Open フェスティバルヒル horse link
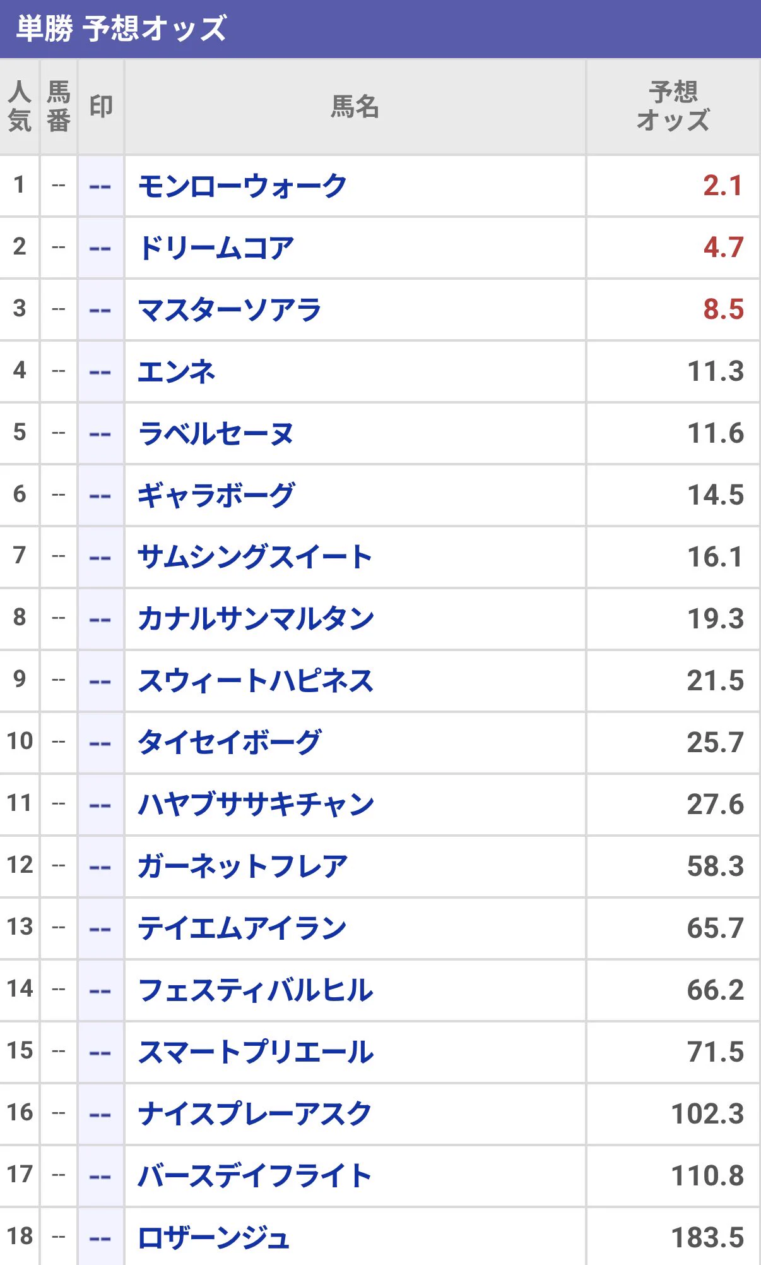Screen dimensions: 761x1265 click(256, 991)
